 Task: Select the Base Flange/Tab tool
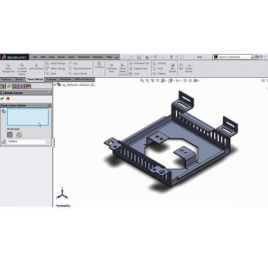tap(8, 68)
